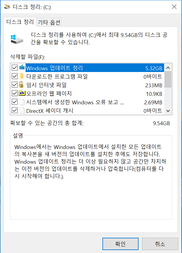This screenshot has height=253, width=182.
Task: Click the file list scroll up arrow
Action: tap(168, 68)
